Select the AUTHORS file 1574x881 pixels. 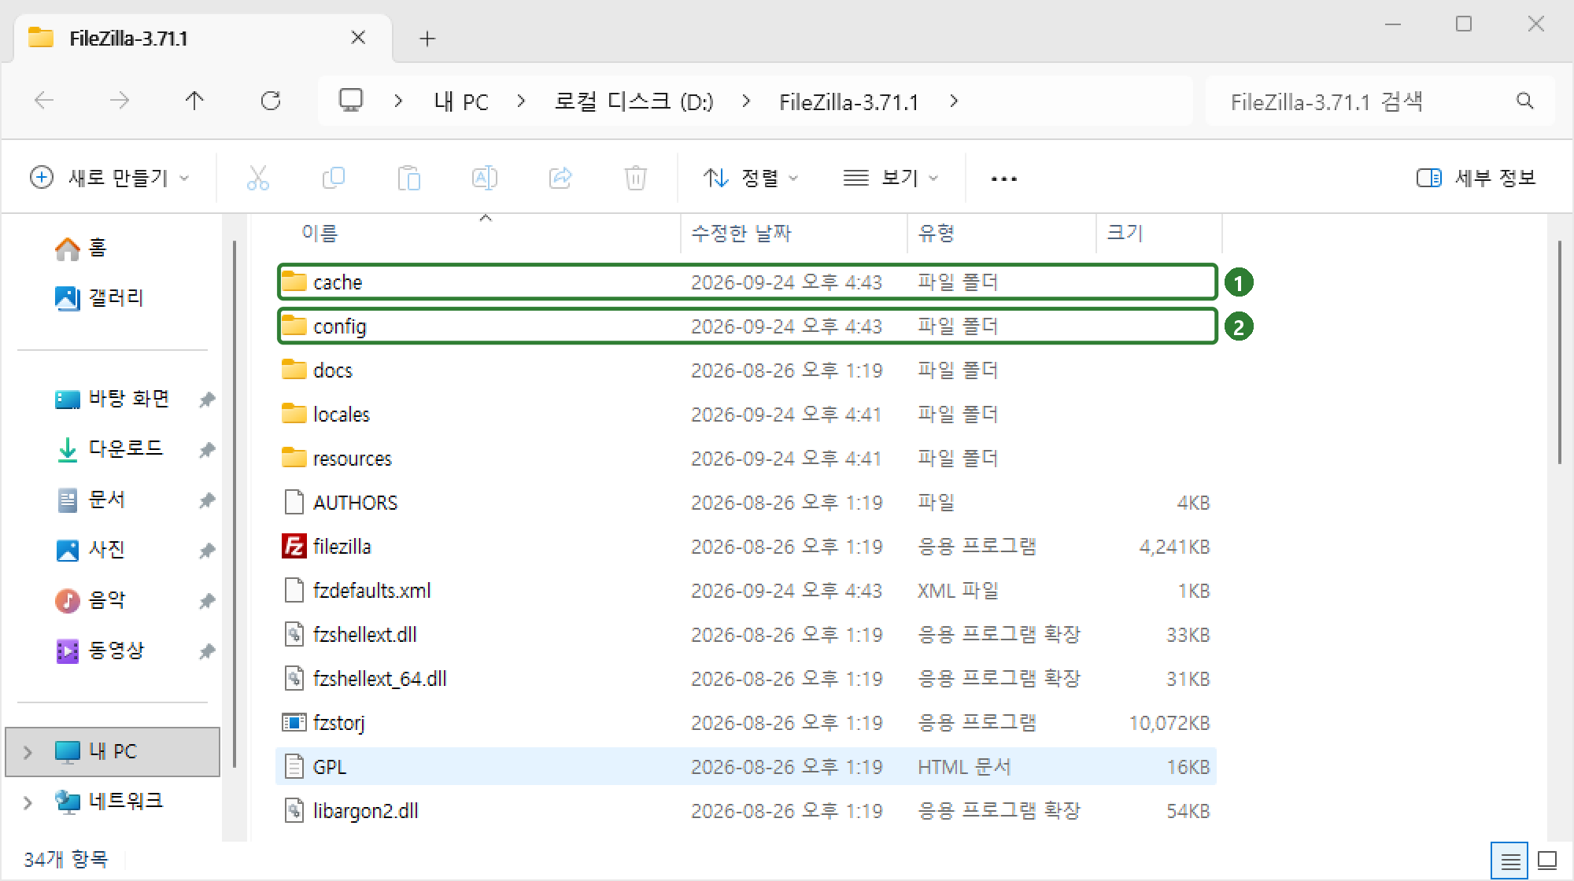[746, 502]
